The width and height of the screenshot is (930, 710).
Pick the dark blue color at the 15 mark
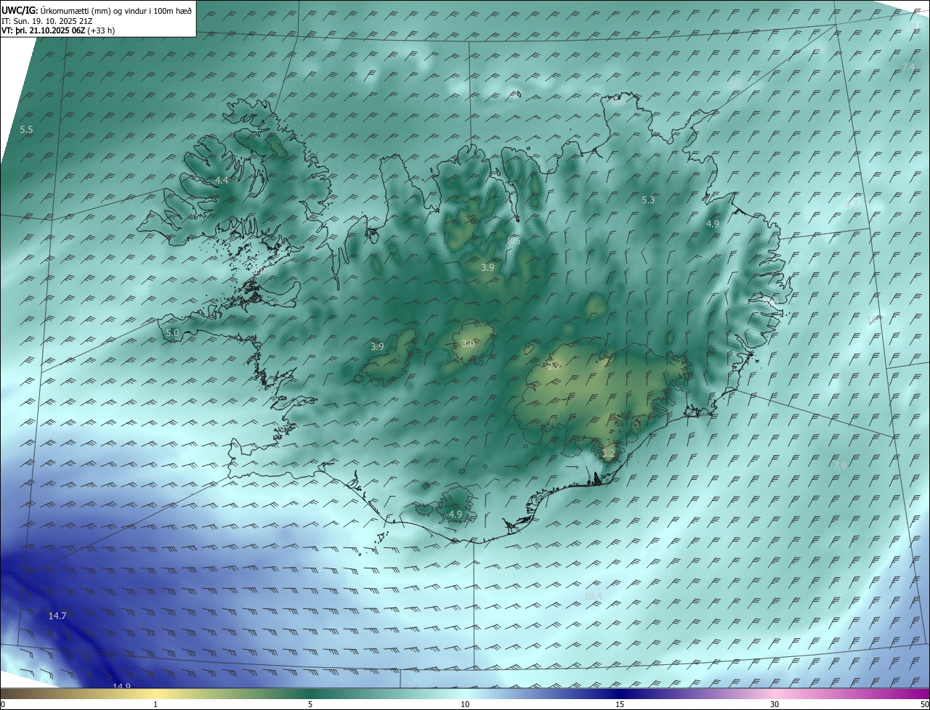pyautogui.click(x=620, y=693)
